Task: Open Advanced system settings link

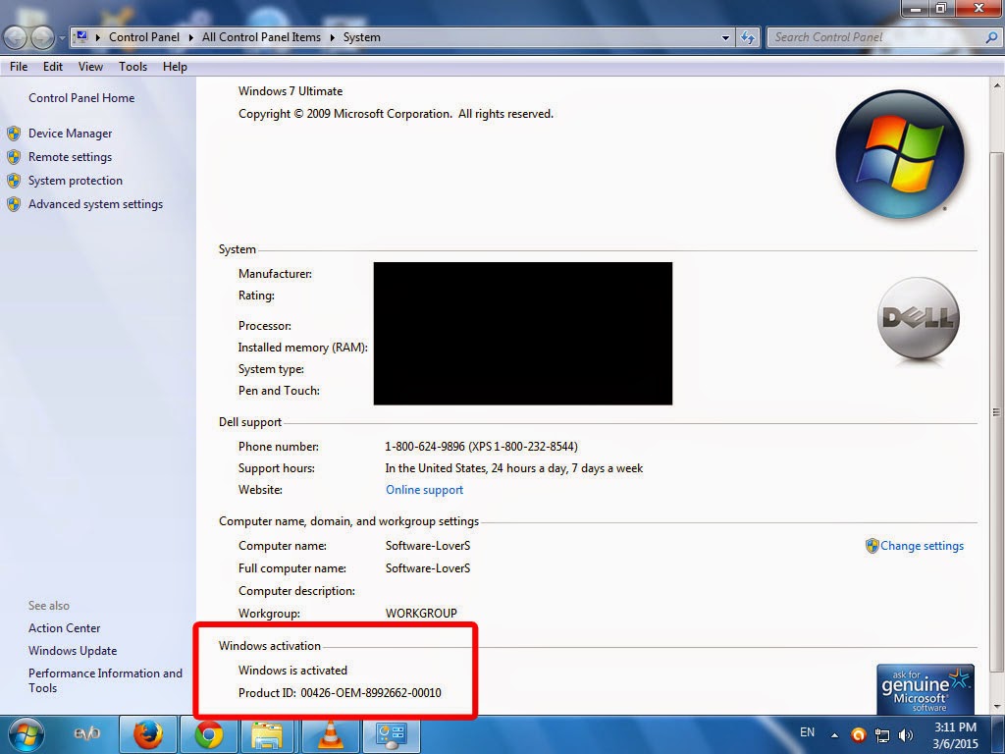Action: [95, 204]
